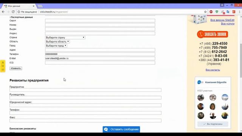242x136 pixels.
Task: Open first row right member avatar
Action: pyautogui.click(x=225, y=97)
